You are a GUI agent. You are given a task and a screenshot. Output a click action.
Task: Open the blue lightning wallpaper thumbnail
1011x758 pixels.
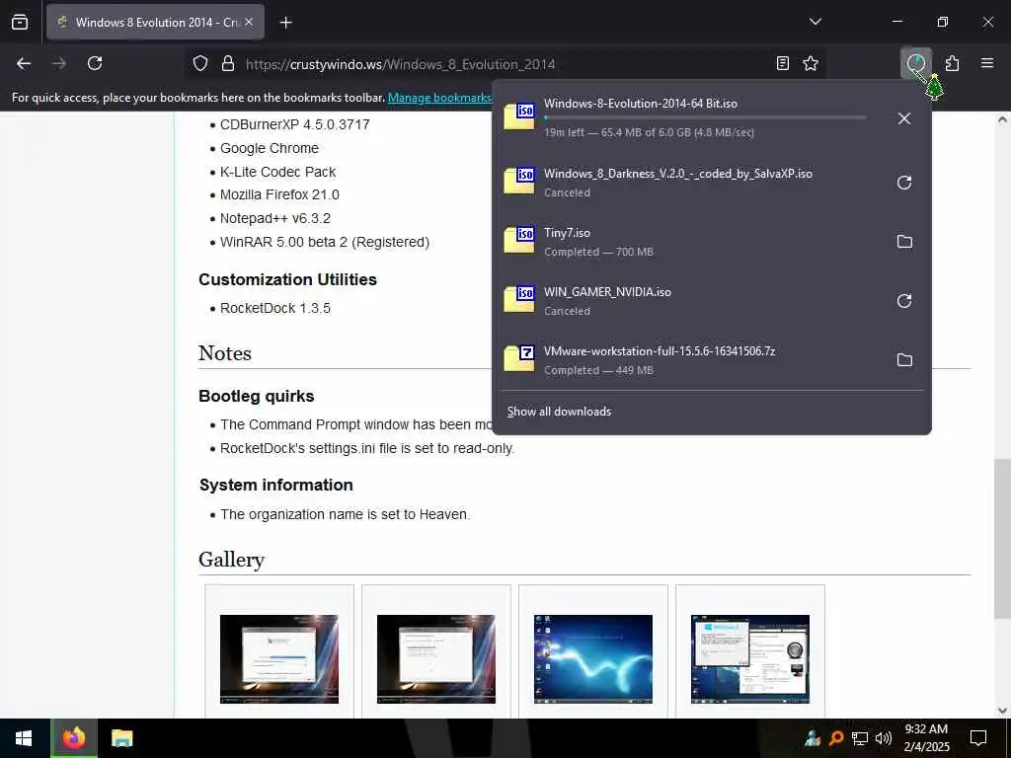pyautogui.click(x=593, y=658)
